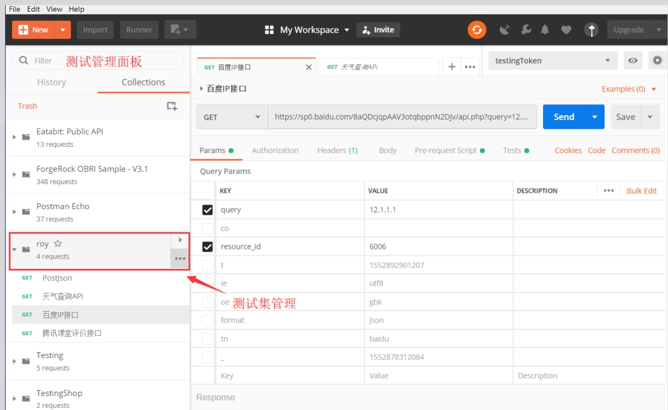Uncheck the query parameter checkbox
The image size is (668, 410).
(207, 210)
